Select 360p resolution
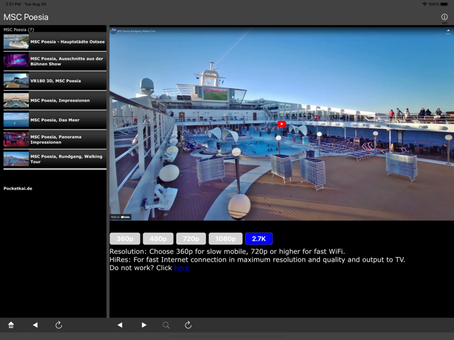 pyautogui.click(x=125, y=239)
